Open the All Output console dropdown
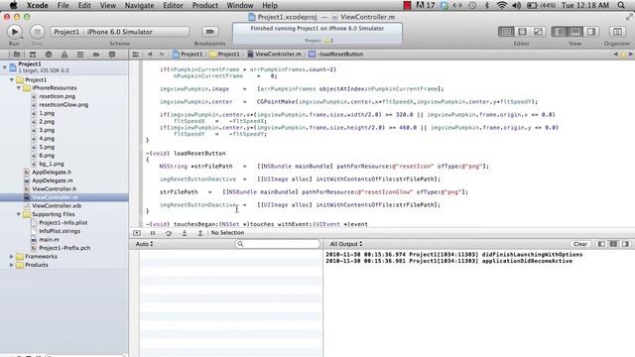The width and height of the screenshot is (635, 357). pos(346,244)
